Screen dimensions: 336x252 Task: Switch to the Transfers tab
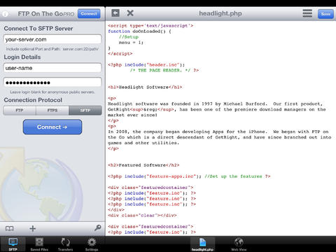point(65,244)
